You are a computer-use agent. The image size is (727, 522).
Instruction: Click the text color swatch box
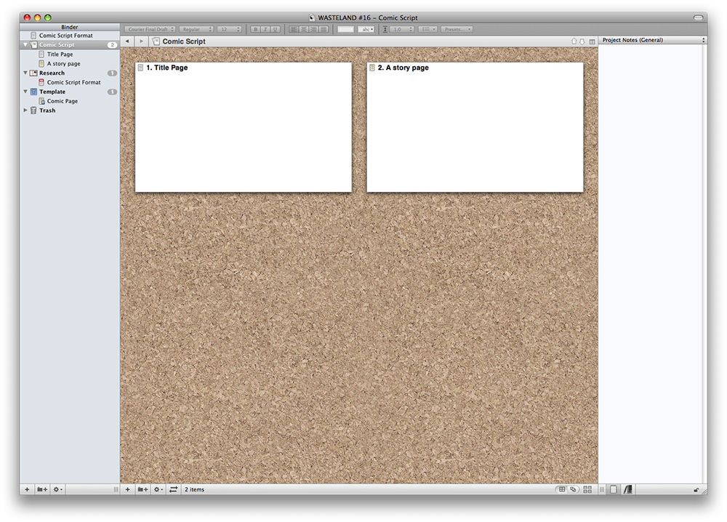click(x=346, y=29)
